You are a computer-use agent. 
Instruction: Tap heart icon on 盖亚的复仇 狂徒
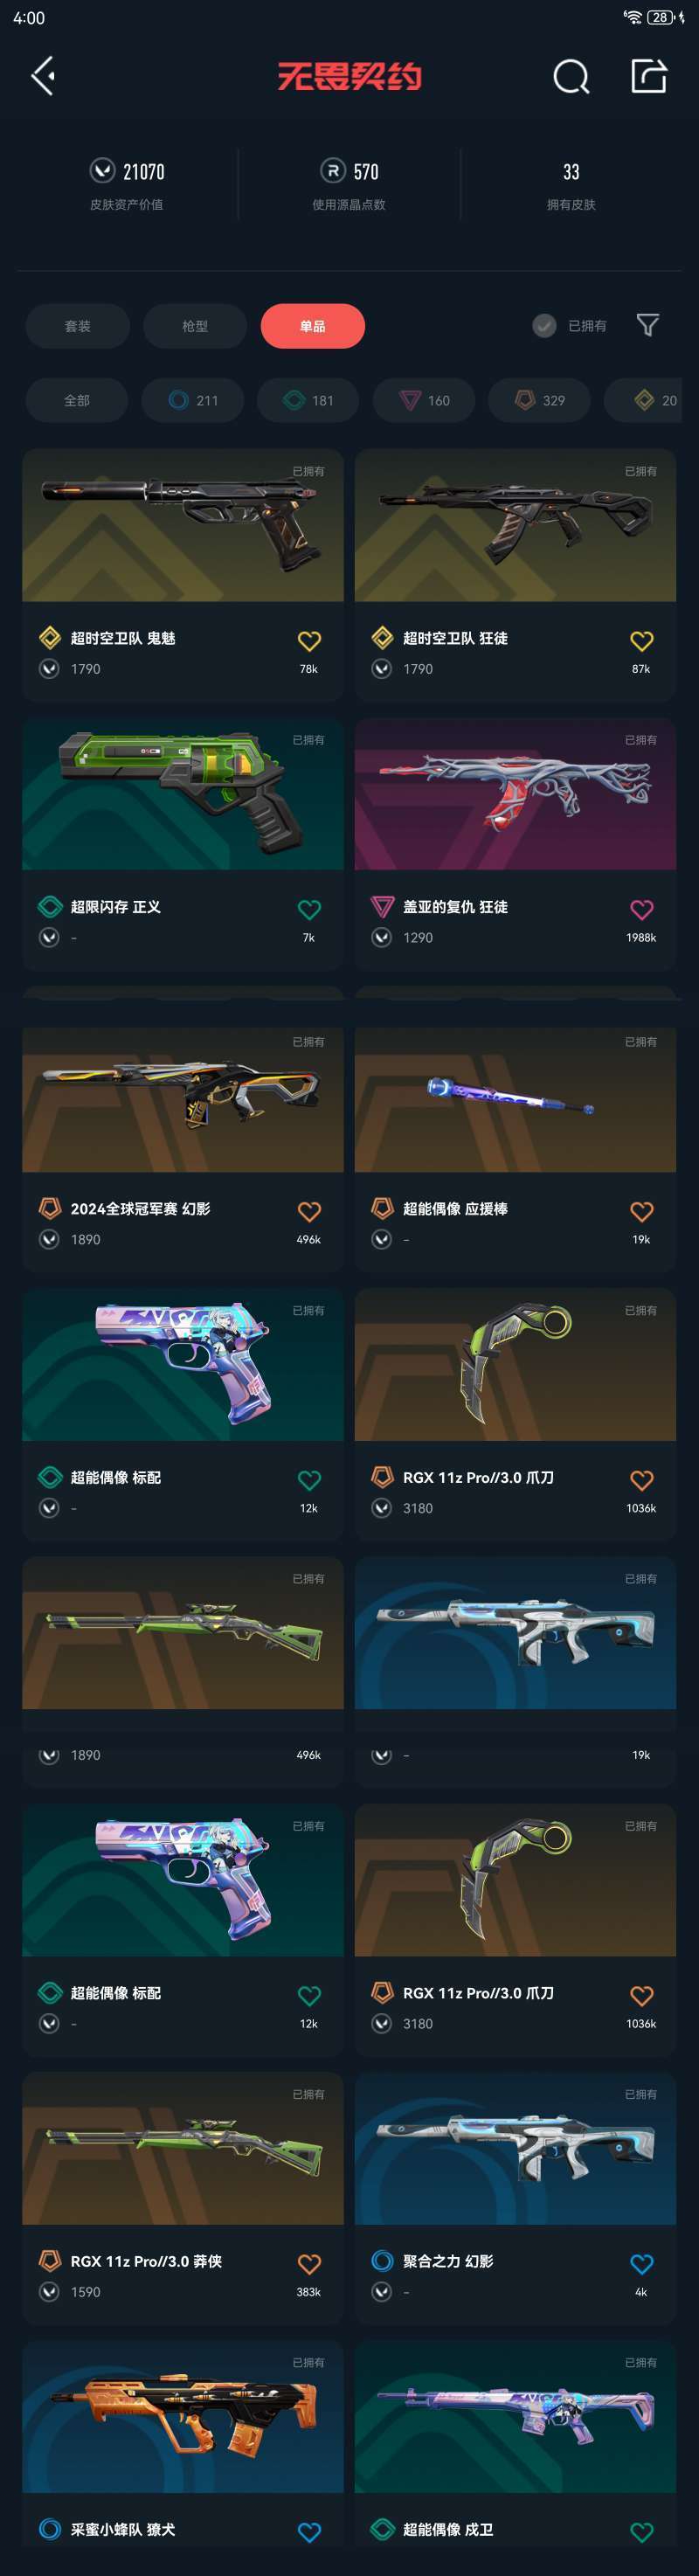[641, 910]
